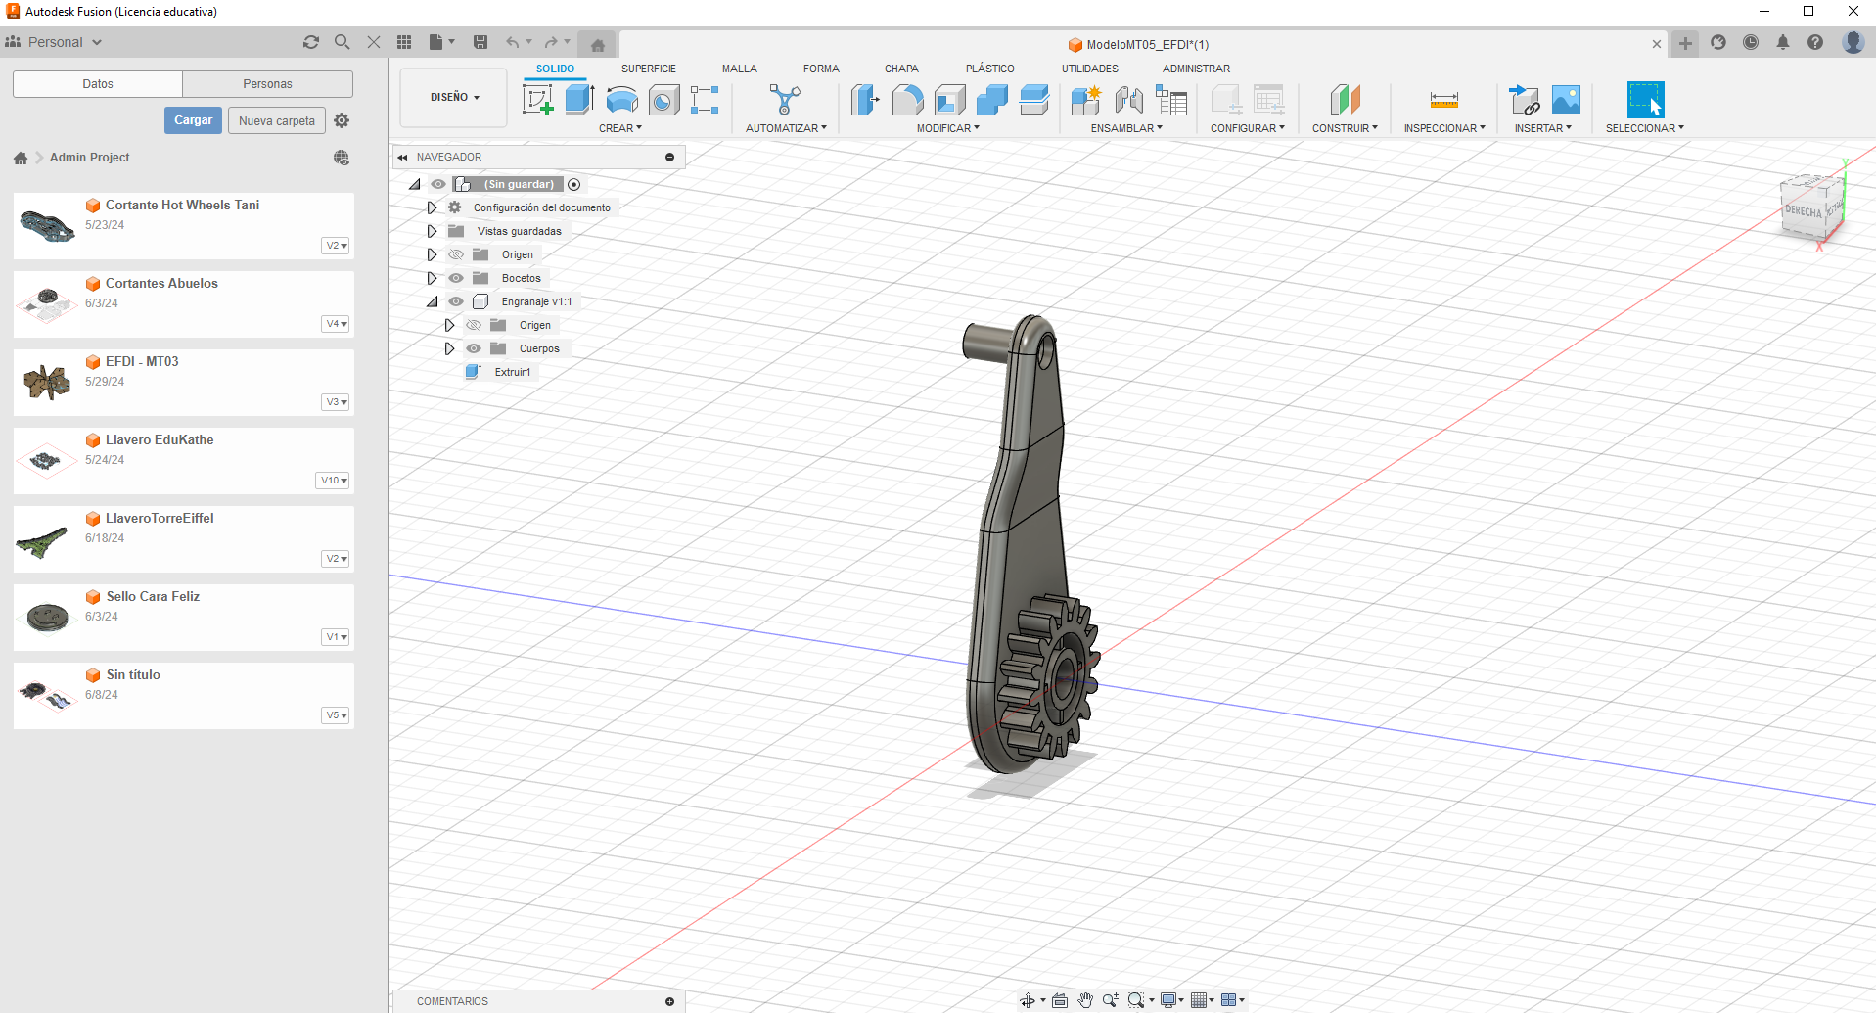Select the Combine tool icon

(x=991, y=100)
